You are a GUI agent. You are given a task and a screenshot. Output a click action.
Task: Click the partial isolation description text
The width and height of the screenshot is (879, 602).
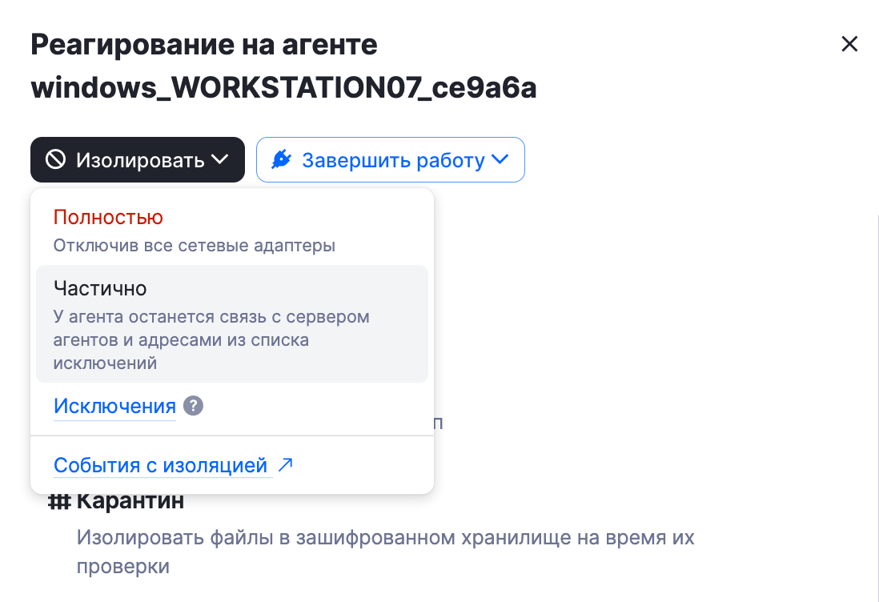pyautogui.click(x=211, y=339)
